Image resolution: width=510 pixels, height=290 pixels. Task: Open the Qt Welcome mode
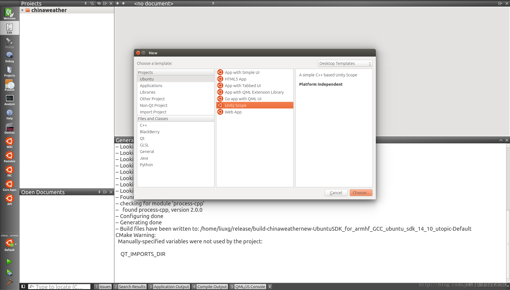click(9, 14)
